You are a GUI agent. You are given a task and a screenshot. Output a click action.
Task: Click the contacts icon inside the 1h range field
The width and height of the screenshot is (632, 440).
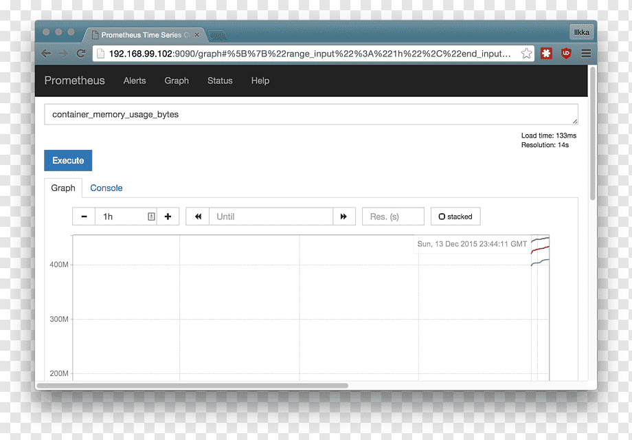[x=151, y=217]
